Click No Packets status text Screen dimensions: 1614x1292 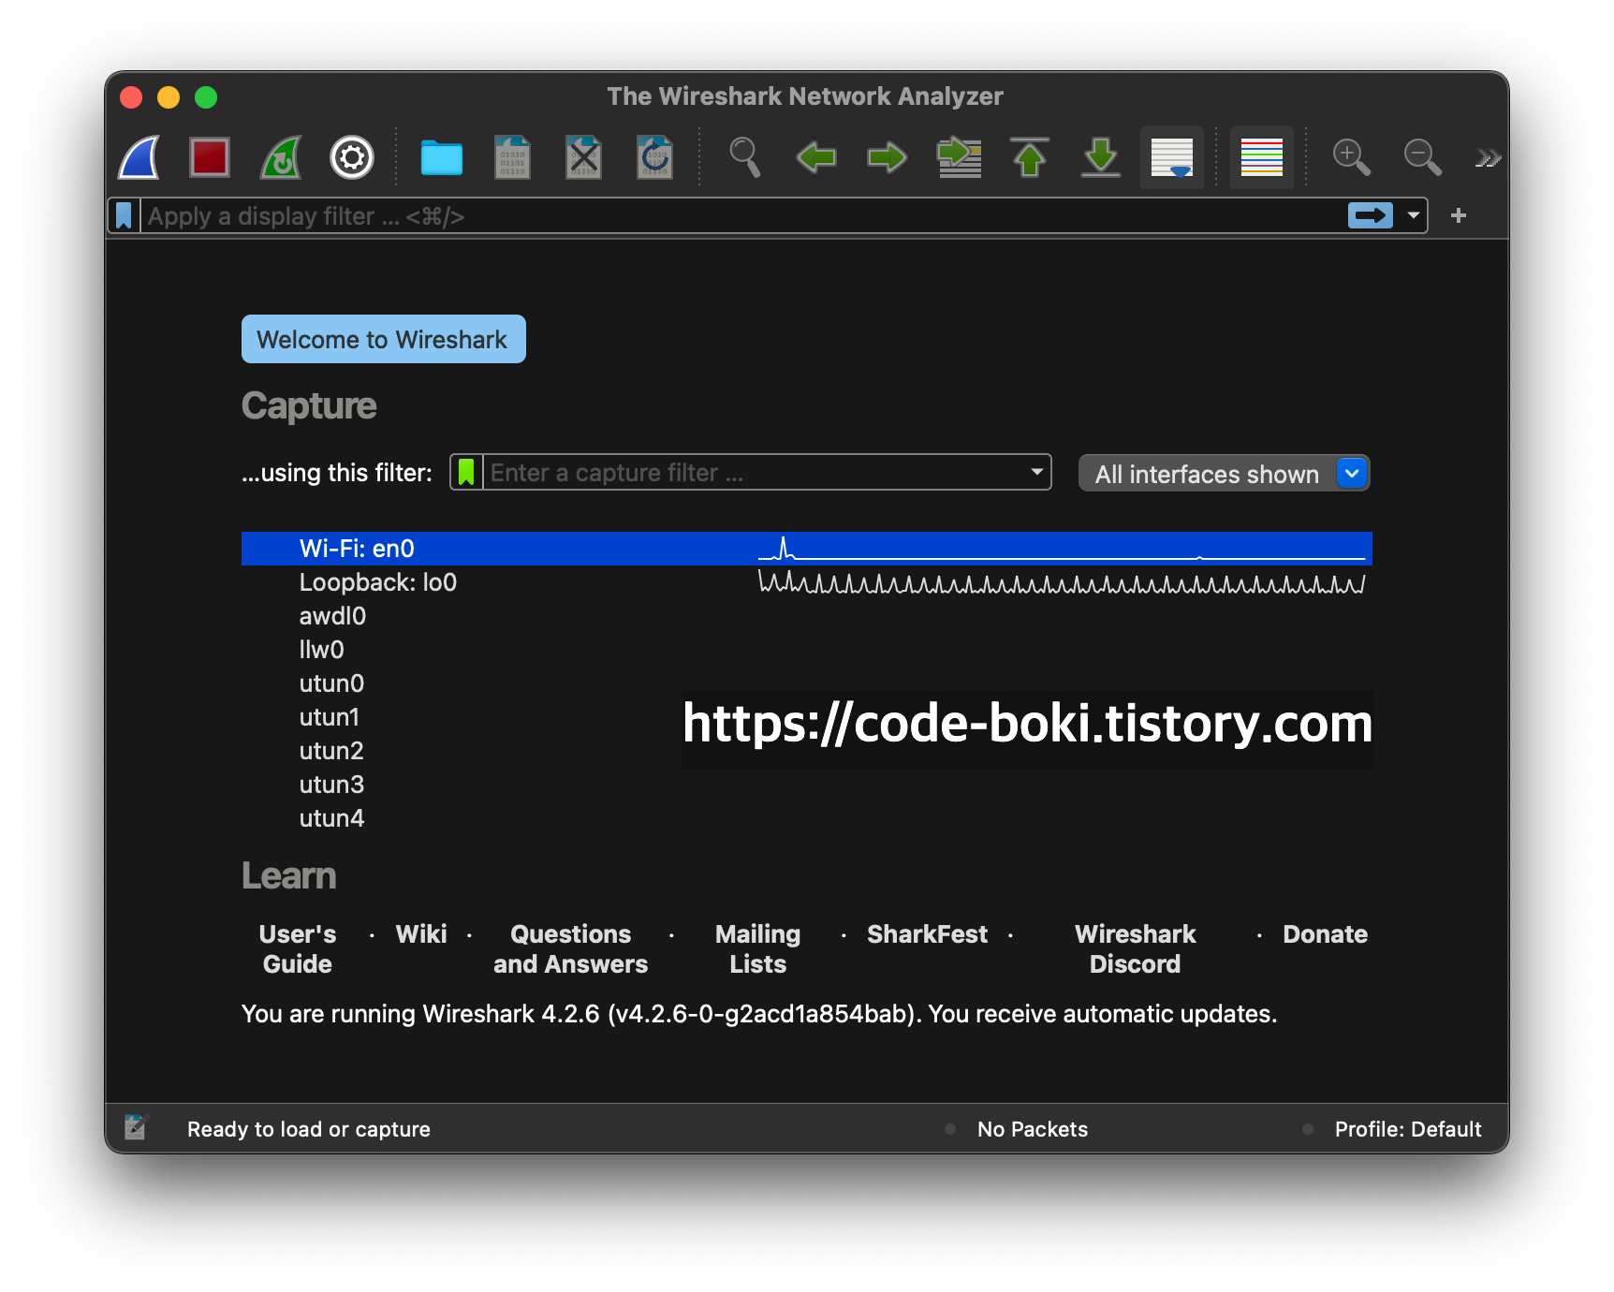(x=1033, y=1129)
